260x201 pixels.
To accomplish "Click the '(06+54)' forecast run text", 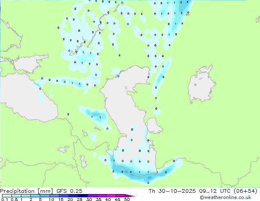I will 245,191.
